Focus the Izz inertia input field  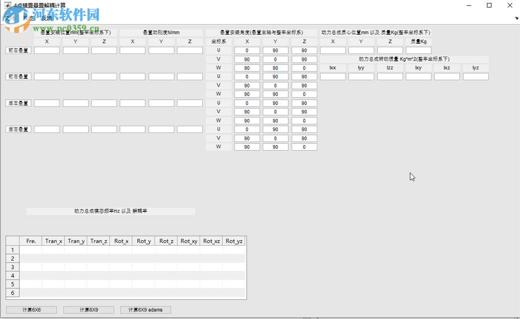[x=390, y=76]
